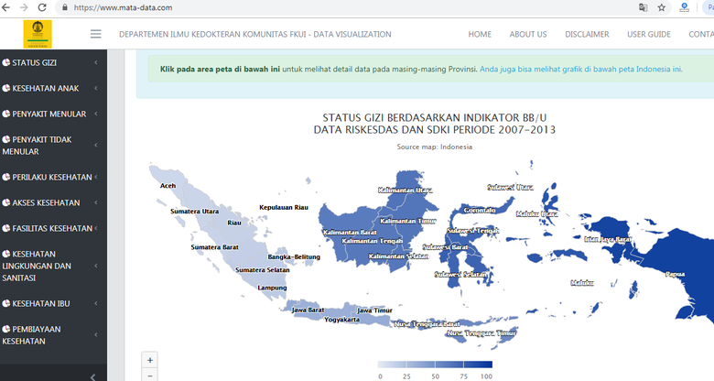Screen dimensions: 714x381
Task: Click pie icon beside STATUS GIZI
Action: tap(5, 62)
